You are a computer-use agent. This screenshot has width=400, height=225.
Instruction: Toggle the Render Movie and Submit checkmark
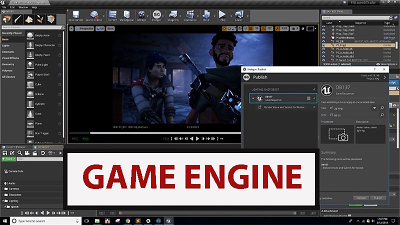[314, 107]
